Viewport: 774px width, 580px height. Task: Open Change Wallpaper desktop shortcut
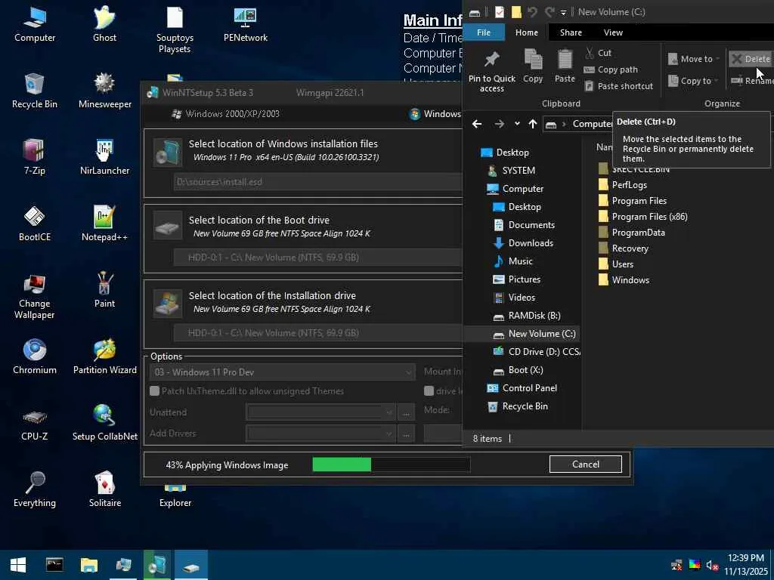35,296
